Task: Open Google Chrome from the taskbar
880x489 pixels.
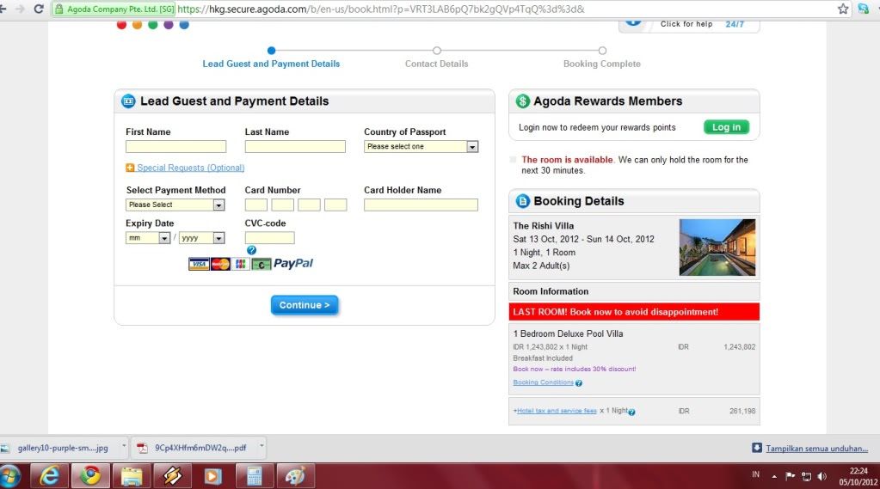Action: pos(90,476)
